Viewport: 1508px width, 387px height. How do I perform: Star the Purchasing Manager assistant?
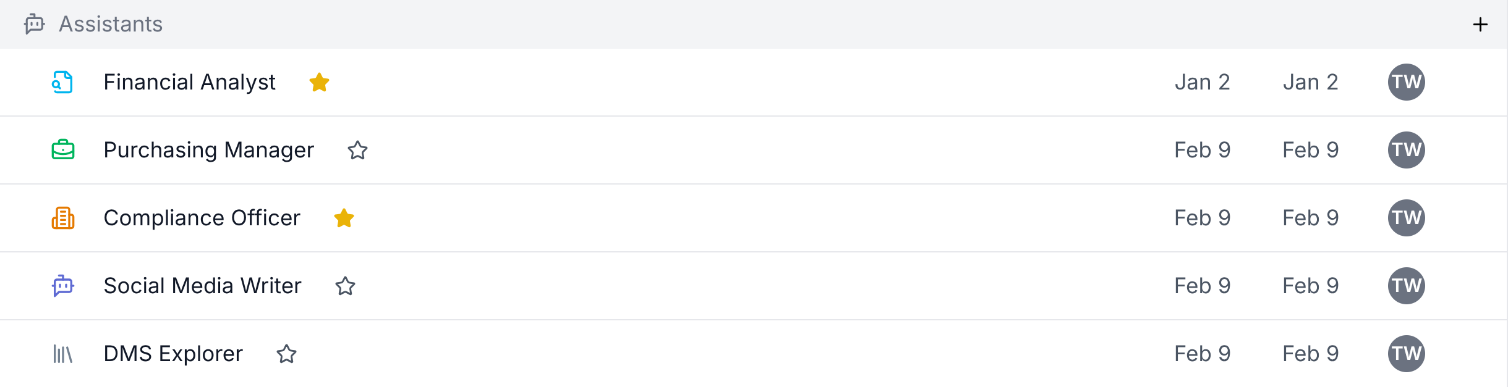tap(357, 150)
